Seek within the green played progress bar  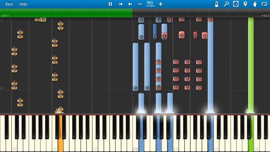(66, 13)
